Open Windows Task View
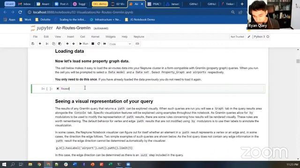Viewport: 300px width, 168px height. pyautogui.click(x=21, y=164)
